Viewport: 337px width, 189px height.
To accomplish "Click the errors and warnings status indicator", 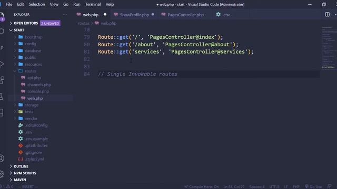I will coord(7,187).
